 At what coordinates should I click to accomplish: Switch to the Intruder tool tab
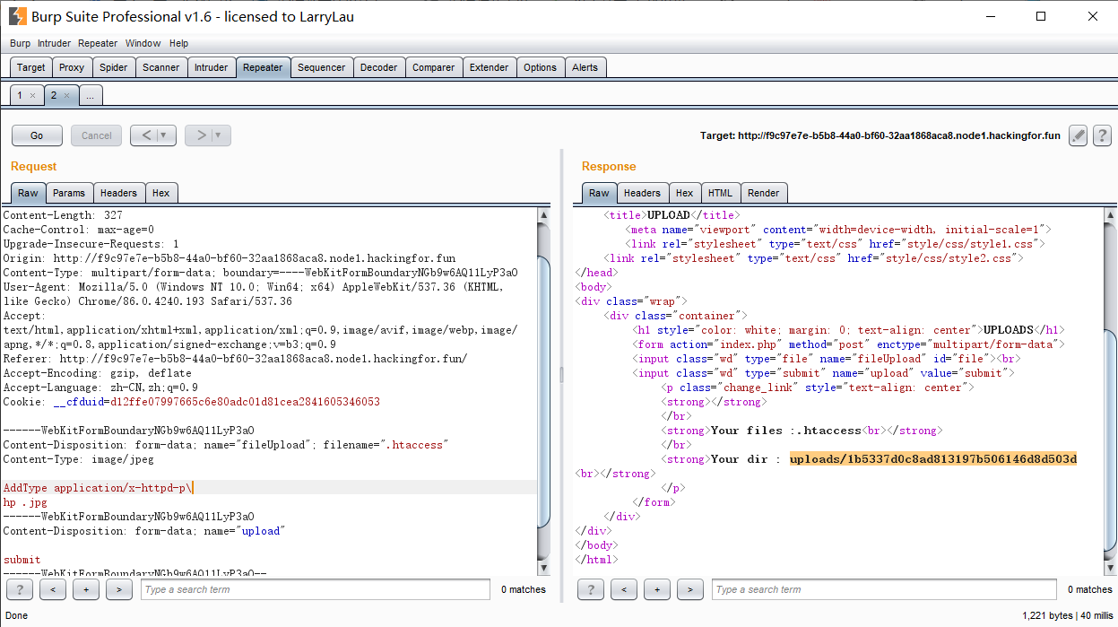[x=212, y=67]
